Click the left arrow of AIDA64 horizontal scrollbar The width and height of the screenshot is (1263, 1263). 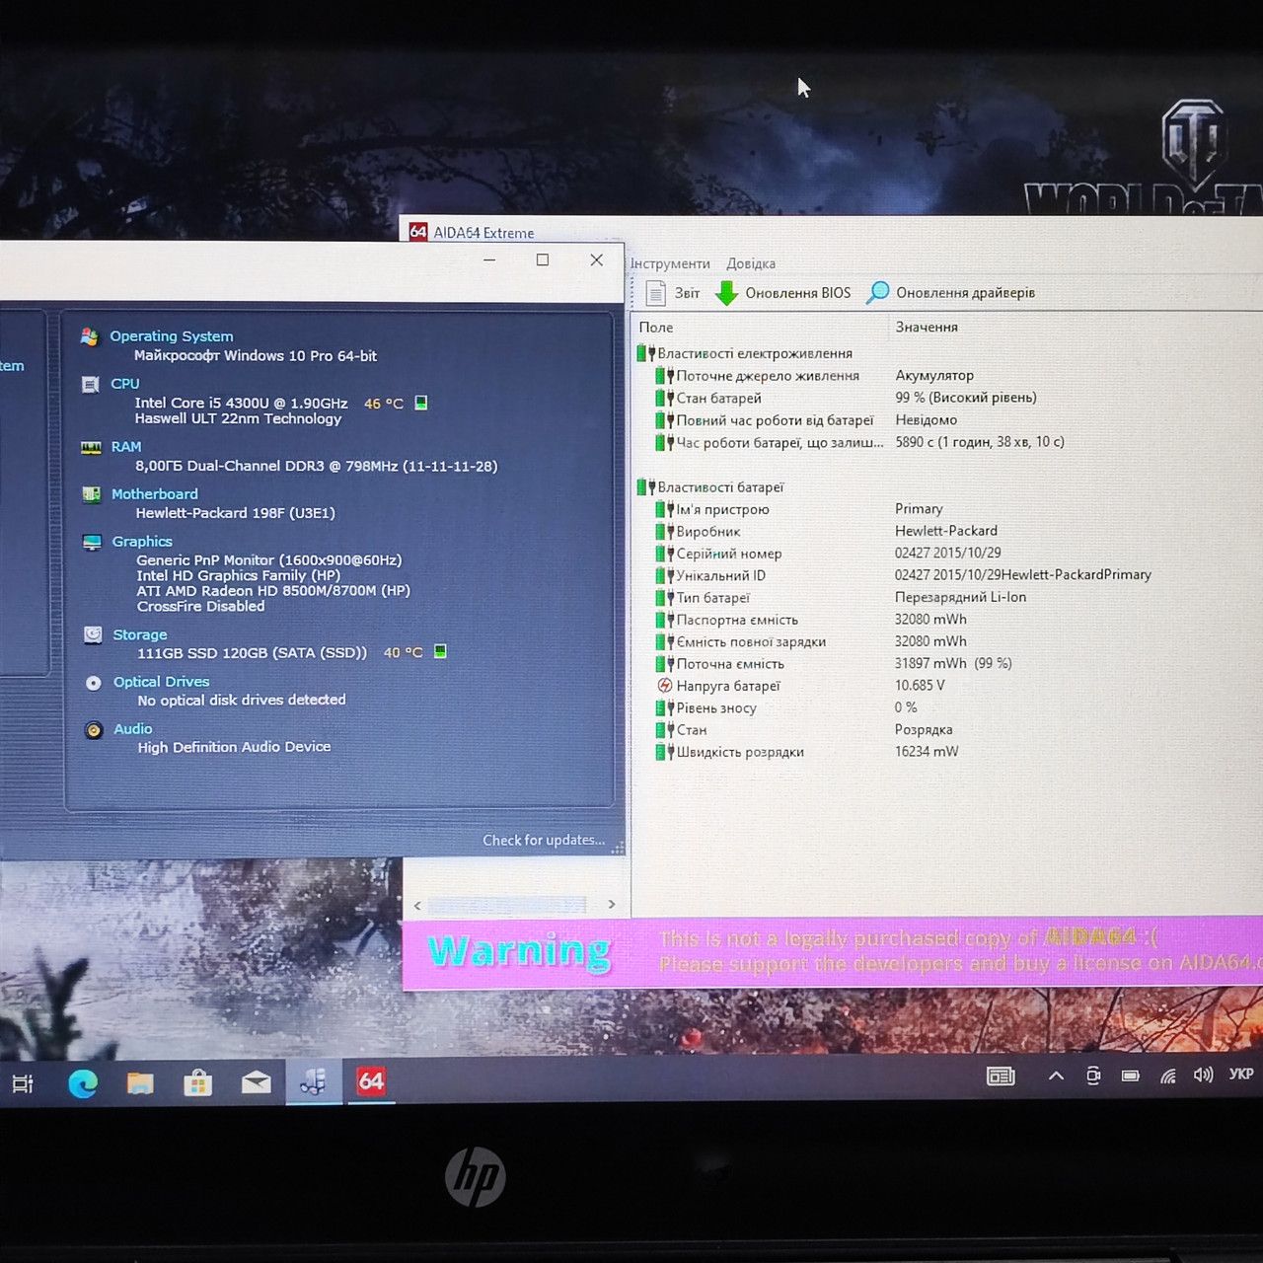point(417,905)
